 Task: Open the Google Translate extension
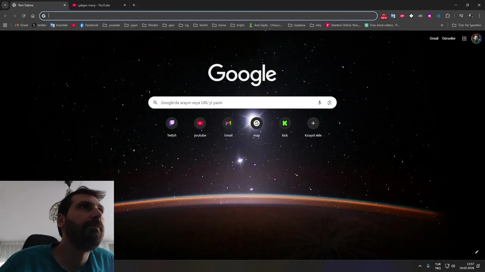[x=393, y=16]
